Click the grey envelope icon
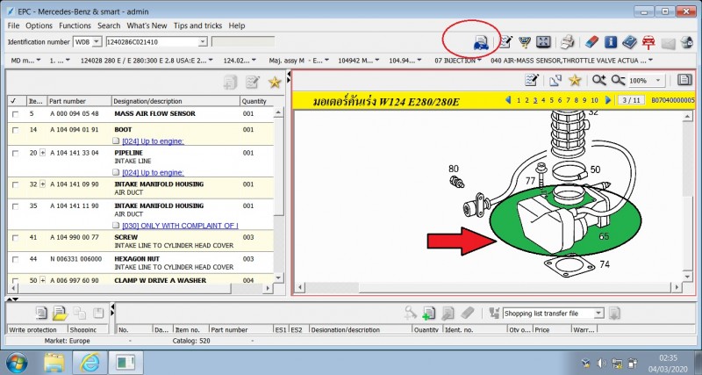Screen dimensions: 702x375 [x=668, y=43]
